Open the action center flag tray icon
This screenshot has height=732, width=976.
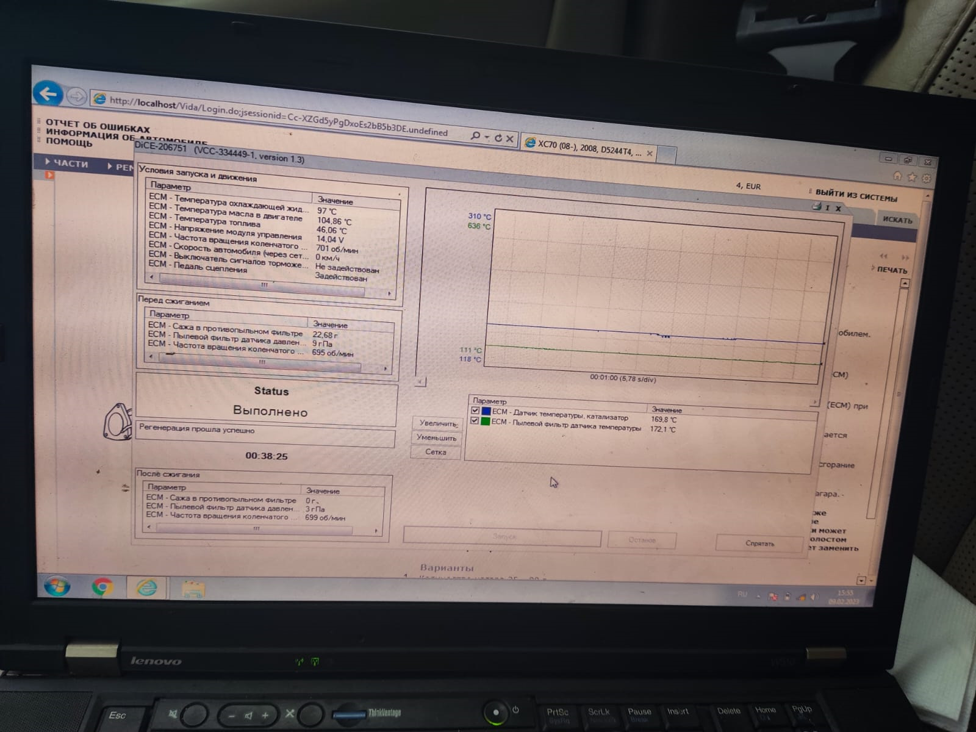coord(773,596)
